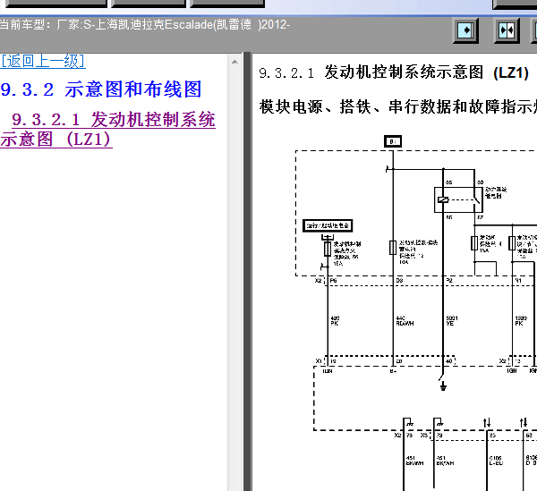Click the 模块电源、搭铁、串行数据 subtitle
Viewport: 537px width, 491px height.
pyautogui.click(x=398, y=106)
